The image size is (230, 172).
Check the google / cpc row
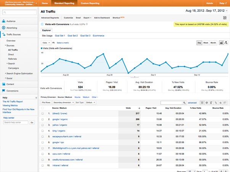(43, 142)
